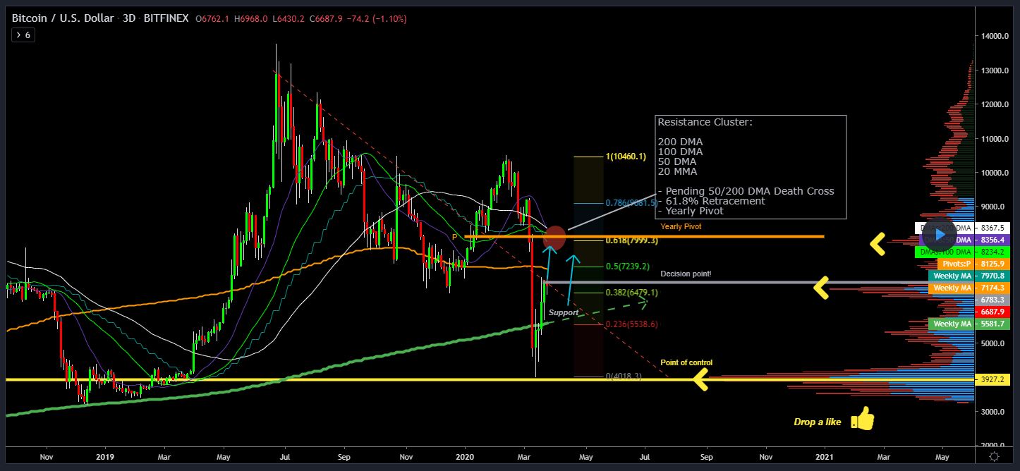
Task: Expand the collapsed indicators legend showing 6
Action: tap(23, 35)
